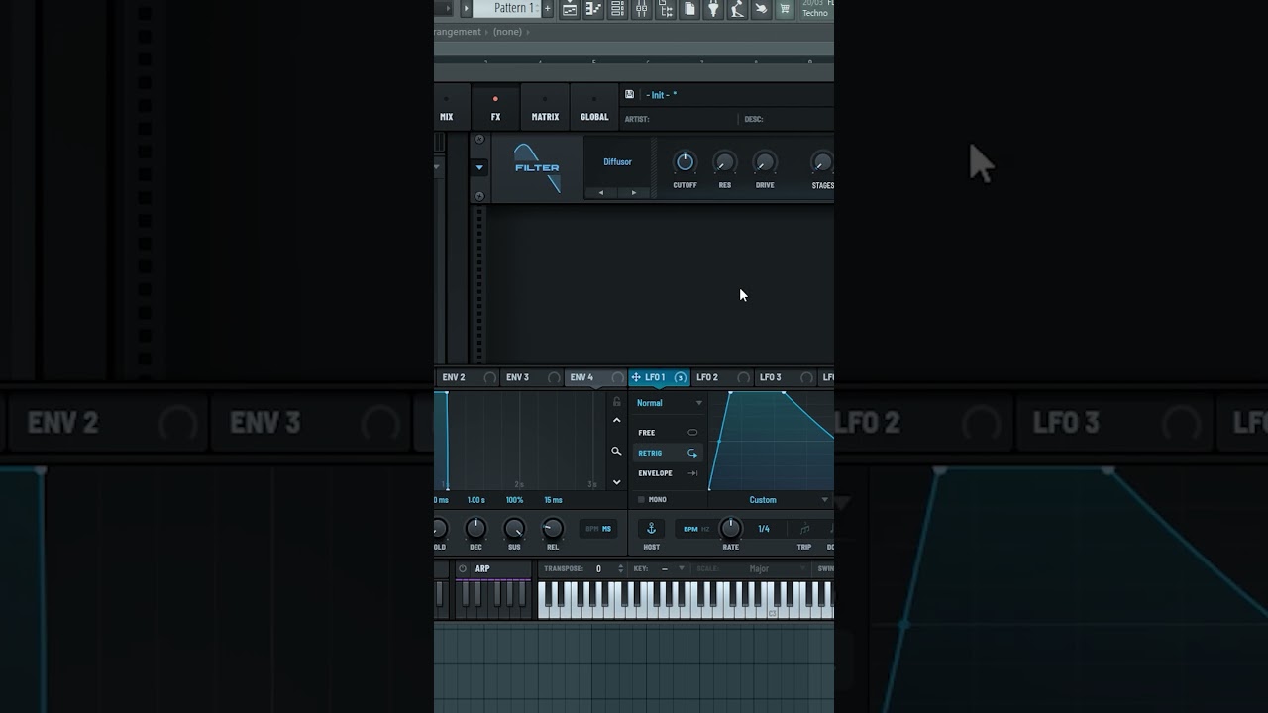This screenshot has width=1268, height=713.
Task: Click the LFO 2 modulation ring icon
Action: 743,377
